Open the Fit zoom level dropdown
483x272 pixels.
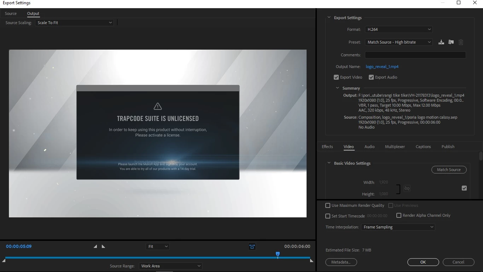tap(157, 246)
